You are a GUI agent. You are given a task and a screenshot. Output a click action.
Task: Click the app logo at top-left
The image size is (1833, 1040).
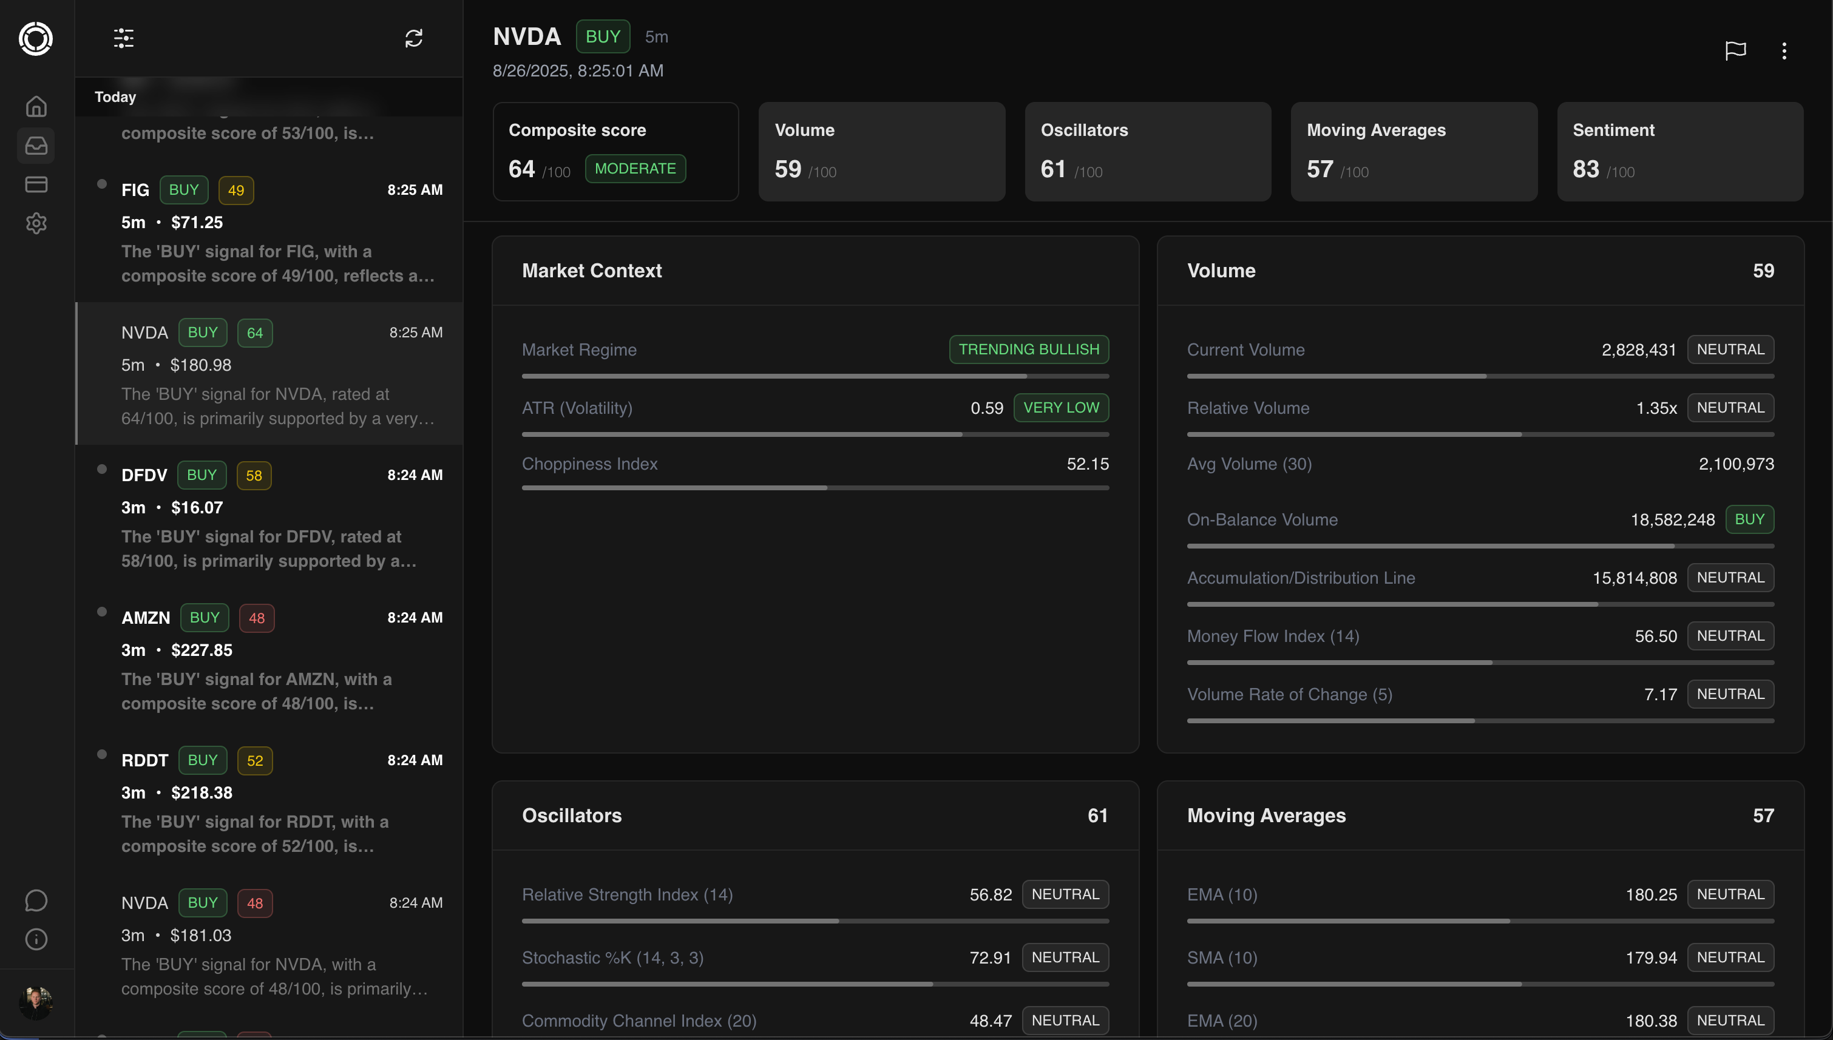[x=36, y=39]
